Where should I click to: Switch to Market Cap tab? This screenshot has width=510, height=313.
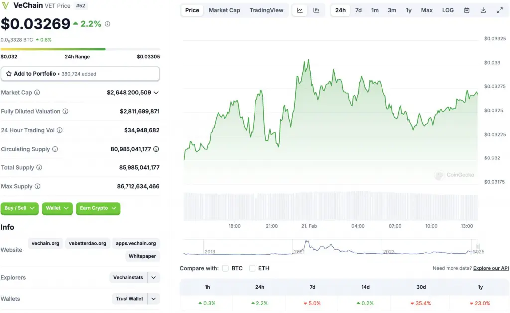point(224,10)
